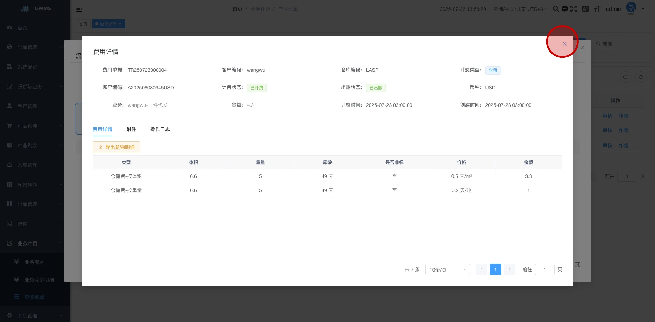The image size is (655, 322).
Task: Click the admin avatar icon
Action: coord(631,8)
